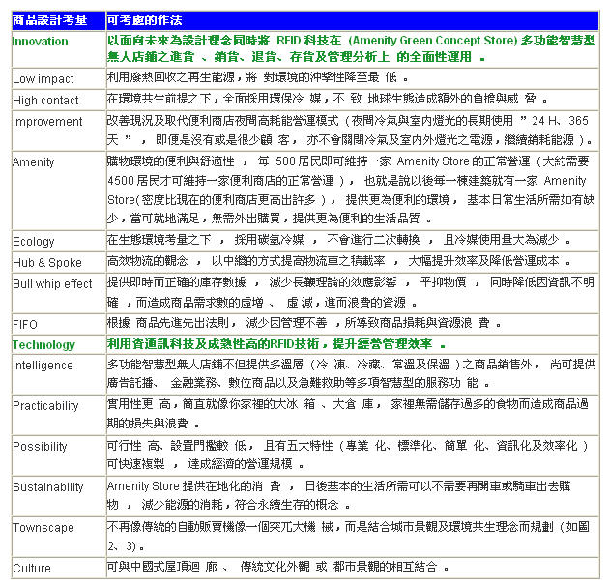
Task: Select the green Innovation row label
Action: tap(41, 42)
